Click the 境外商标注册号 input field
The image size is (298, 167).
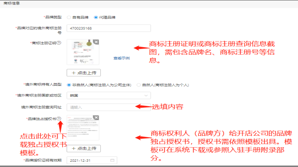(108, 28)
